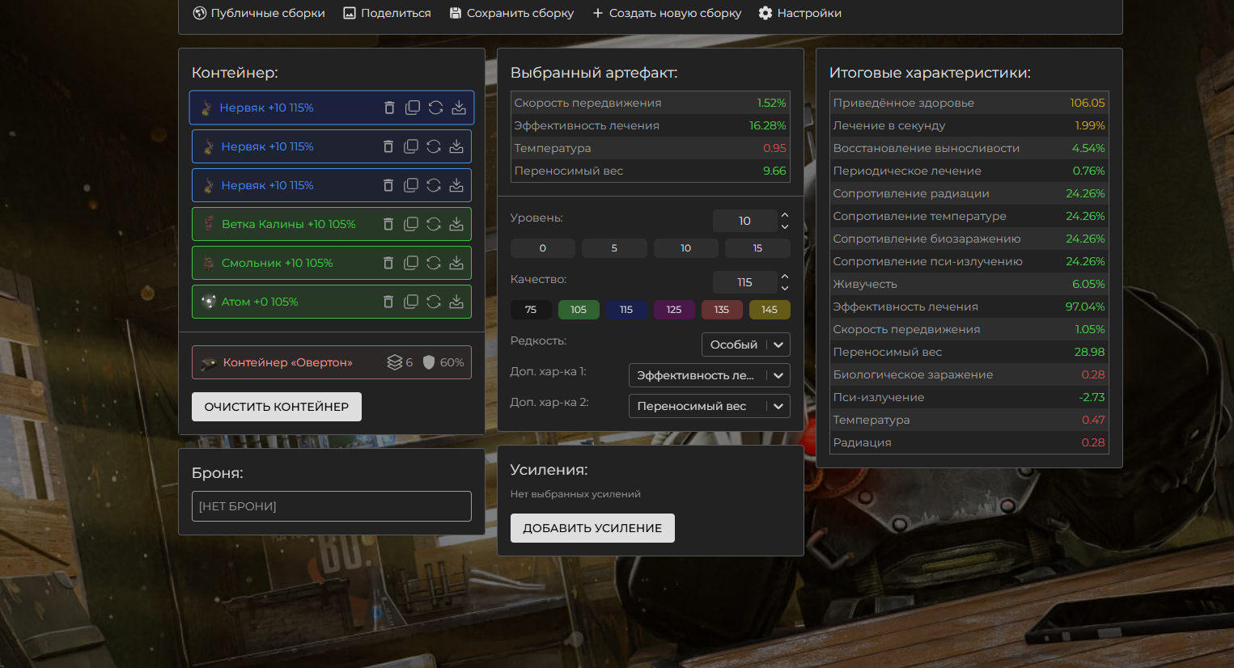The height and width of the screenshot is (668, 1234).
Task: Open the Доп. хар-ка 1 dropdown
Action: coord(710,375)
